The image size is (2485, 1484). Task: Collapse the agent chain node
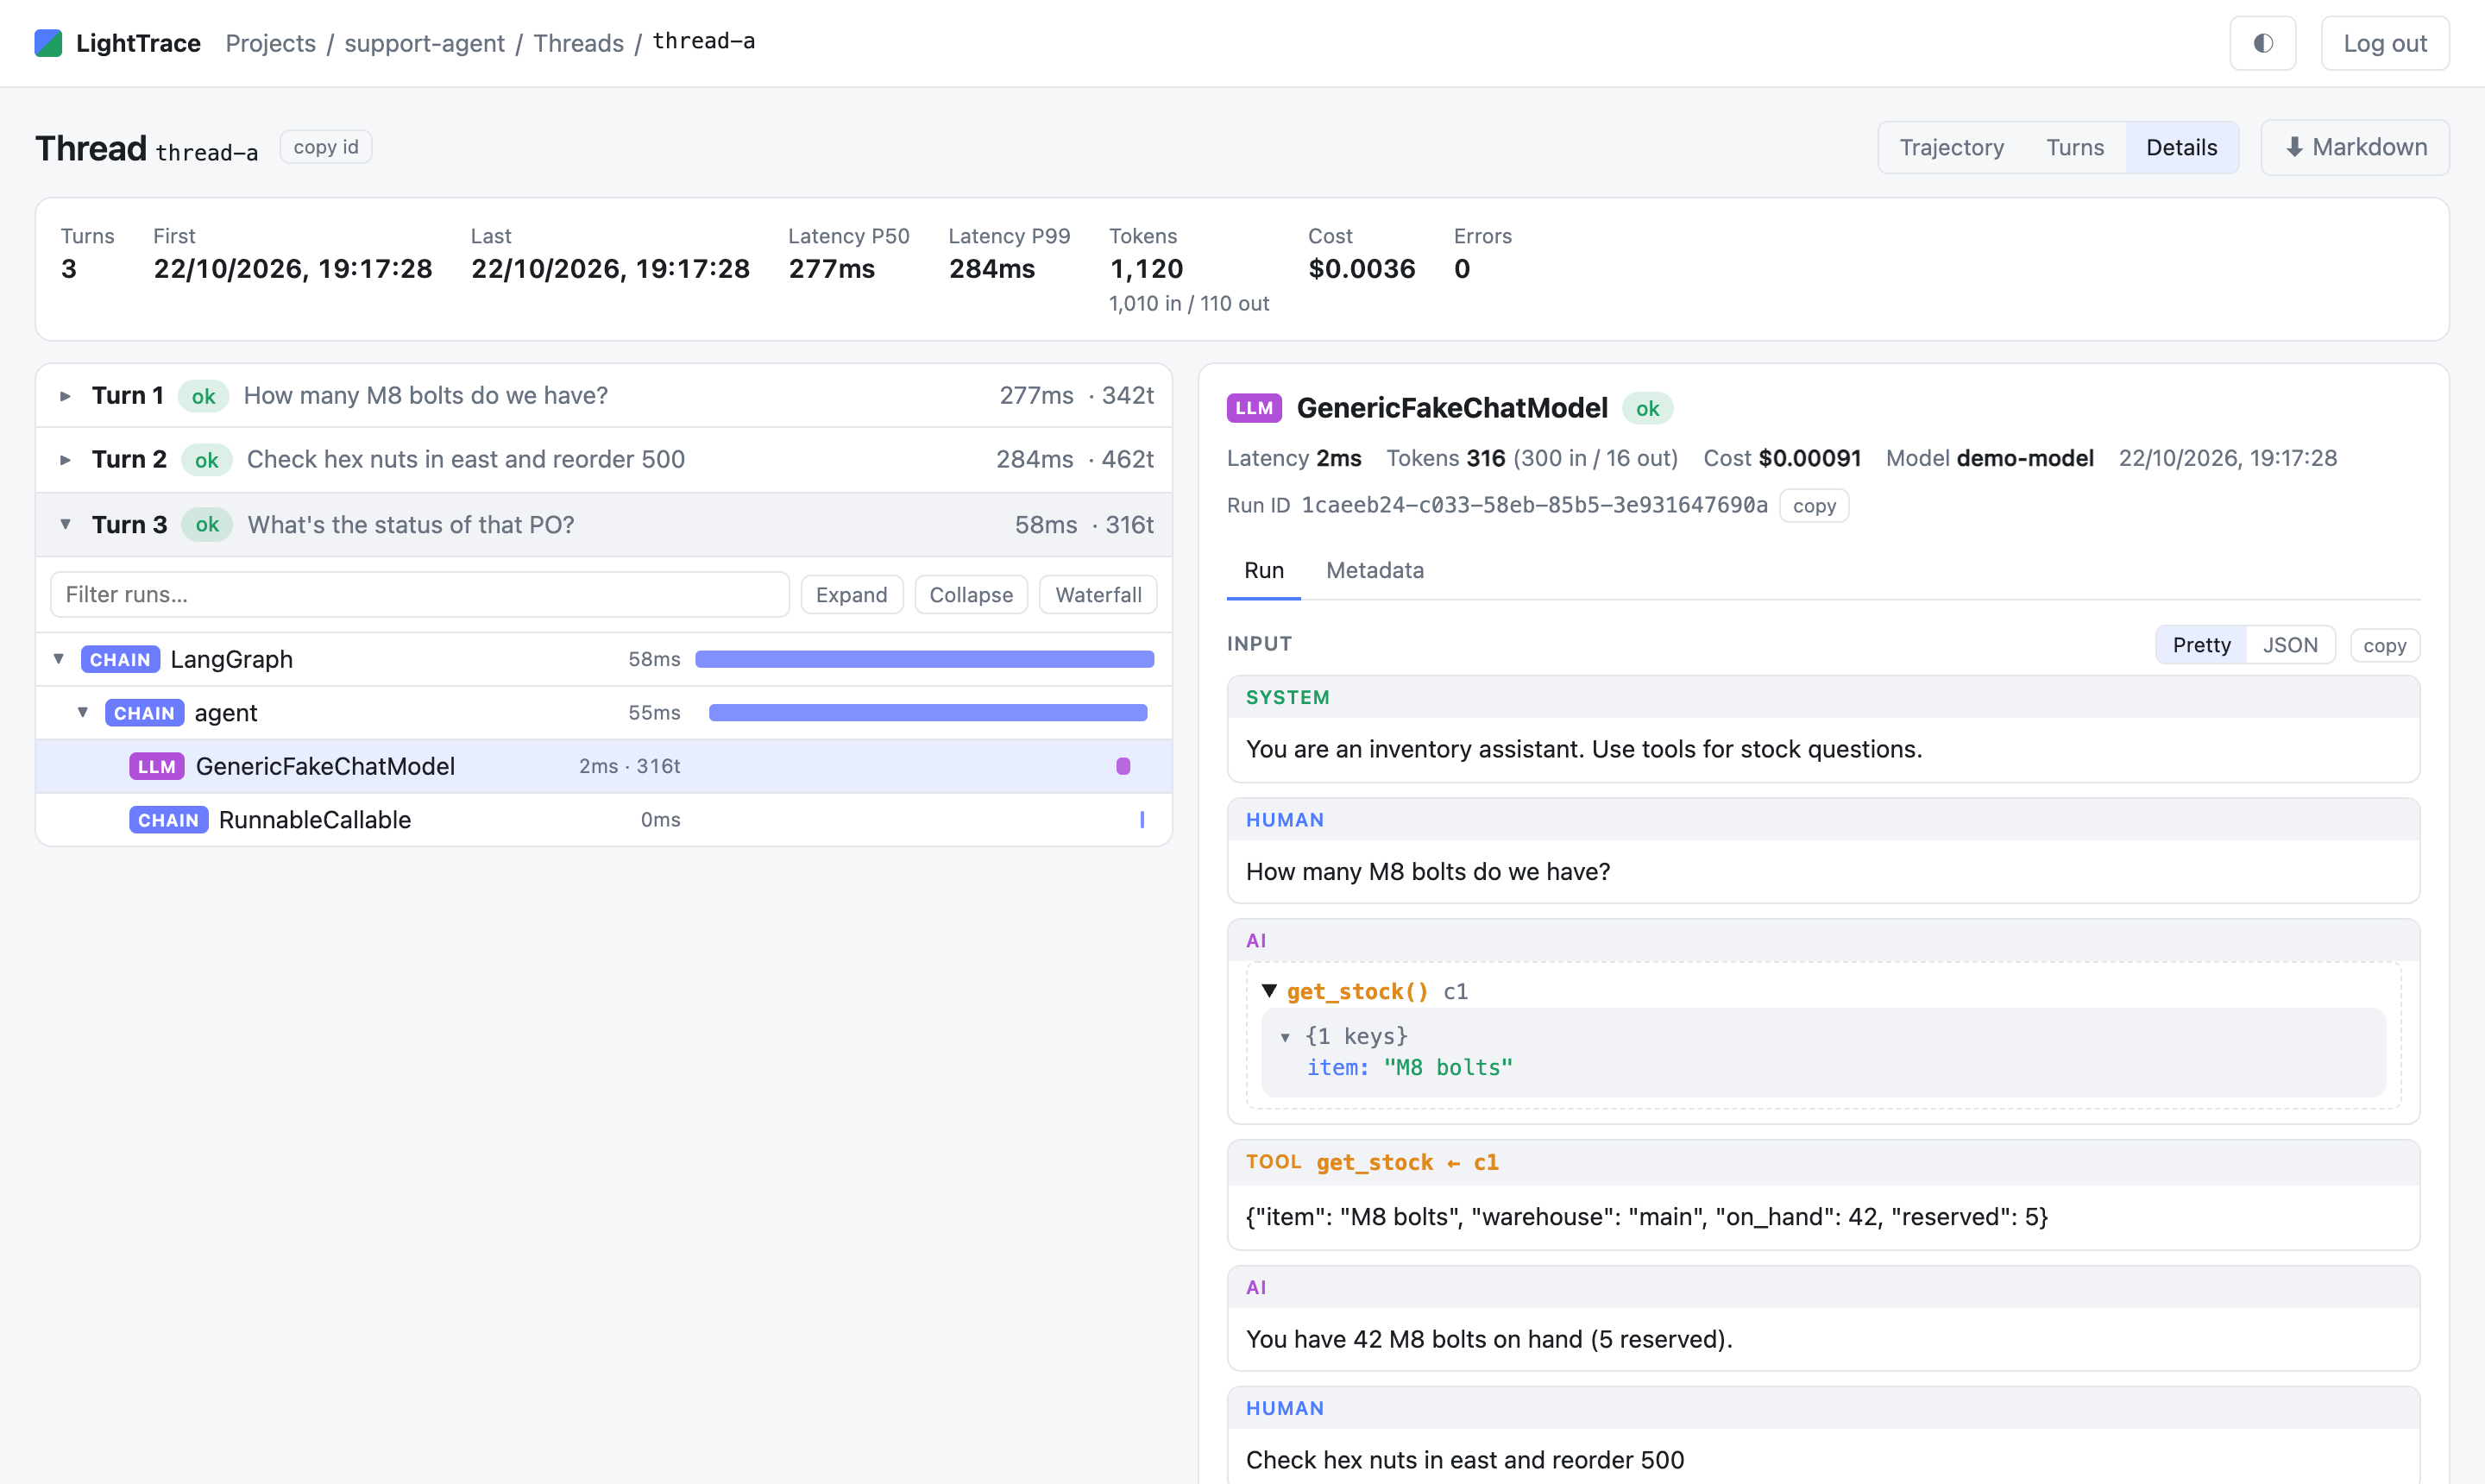83,713
